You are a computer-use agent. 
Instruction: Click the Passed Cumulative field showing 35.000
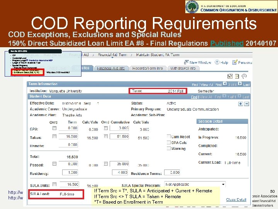point(119,164)
